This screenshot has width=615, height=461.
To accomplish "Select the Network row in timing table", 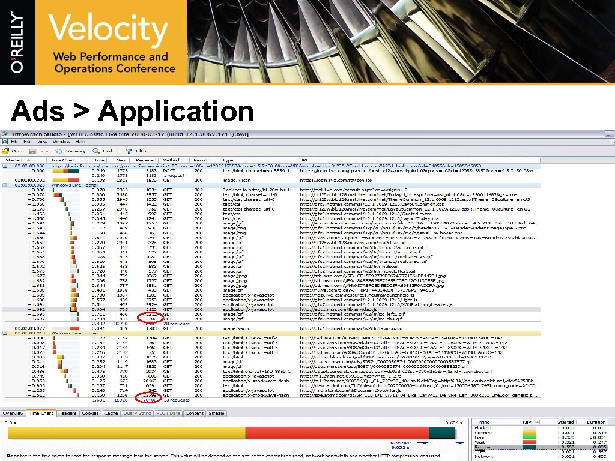I will [x=541, y=456].
